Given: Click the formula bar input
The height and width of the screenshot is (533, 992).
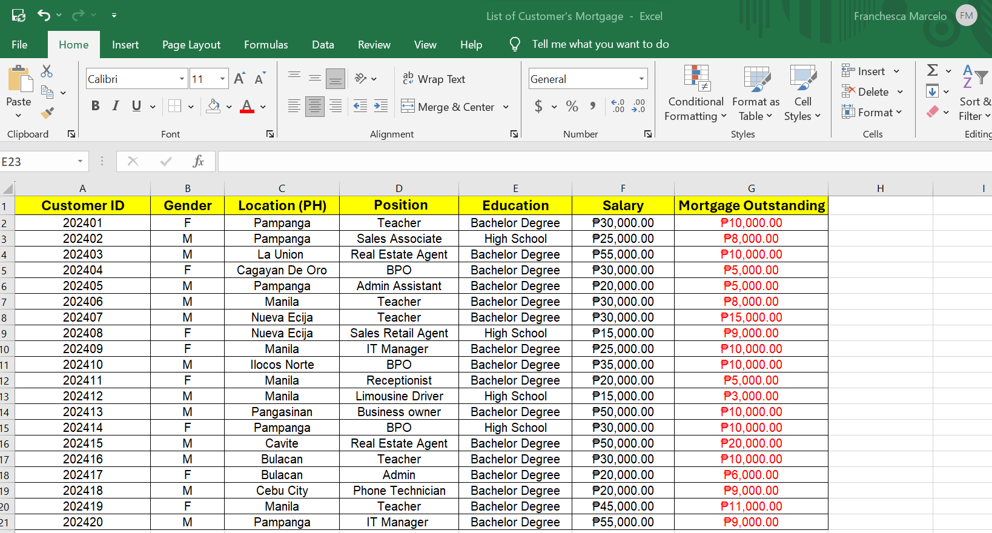Looking at the screenshot, I should click(x=604, y=161).
